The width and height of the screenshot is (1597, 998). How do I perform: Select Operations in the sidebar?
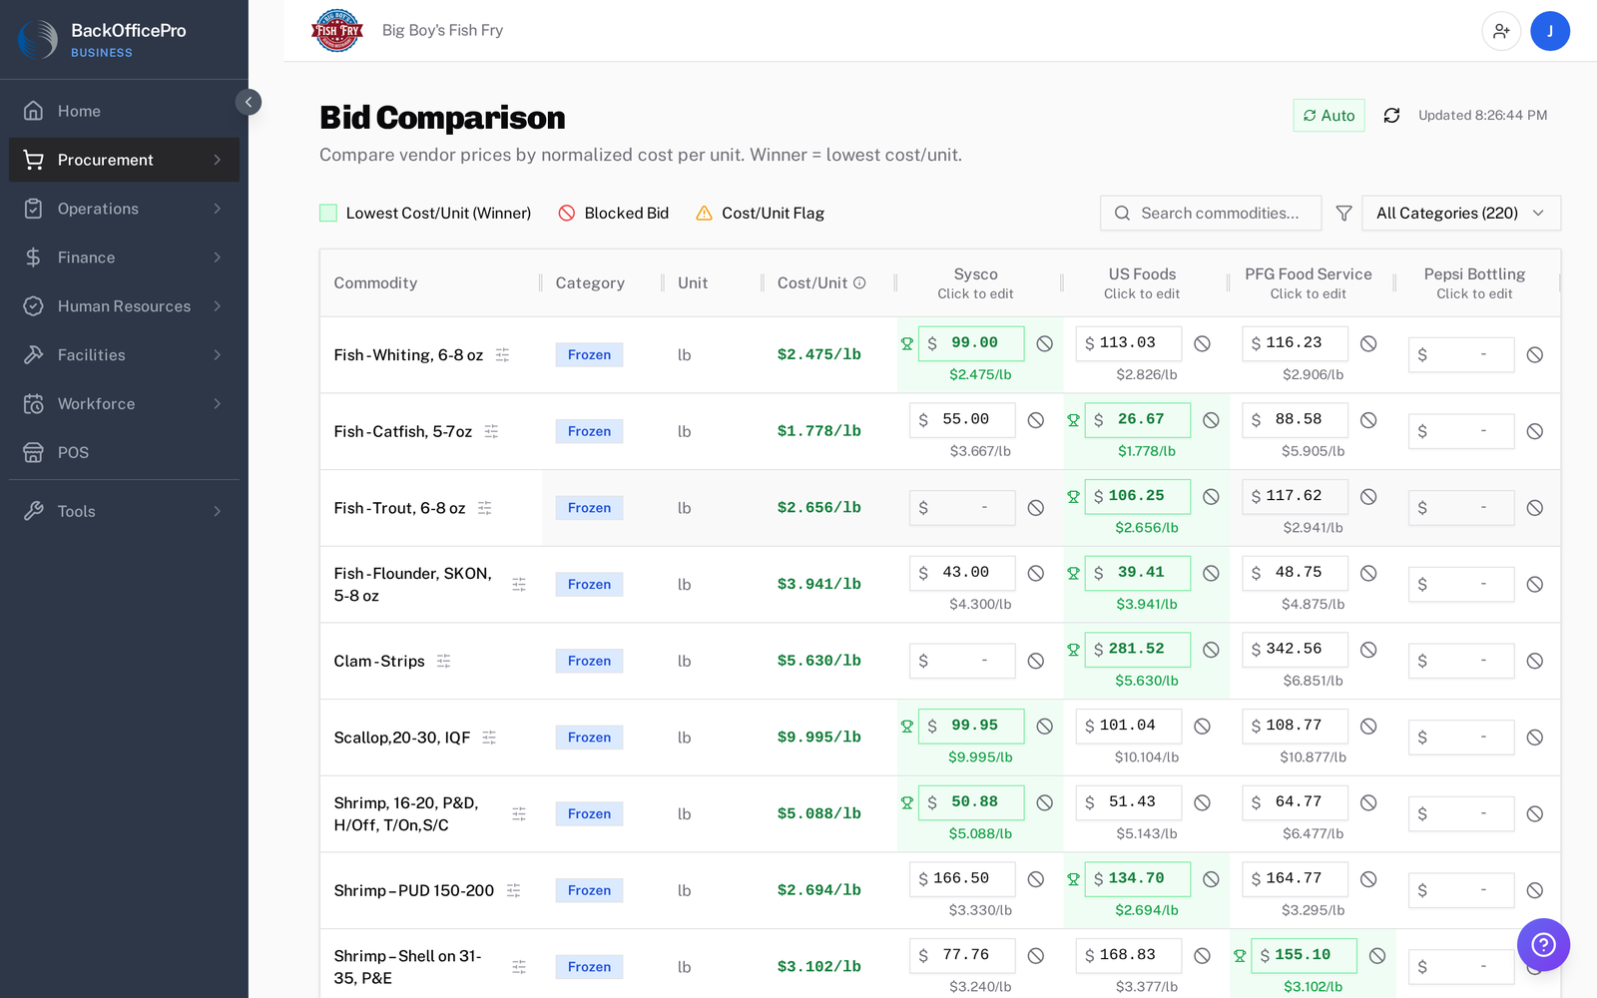[124, 209]
